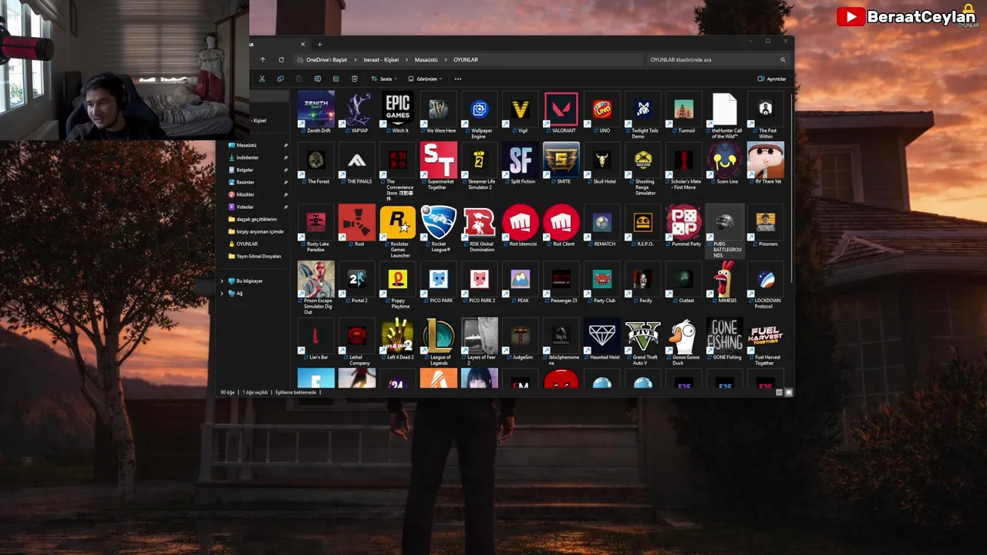This screenshot has width=987, height=555.
Task: Launch the Rust game shortcut
Action: 357,223
